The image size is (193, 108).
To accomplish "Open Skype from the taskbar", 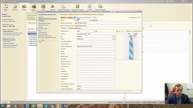I will [46, 106].
